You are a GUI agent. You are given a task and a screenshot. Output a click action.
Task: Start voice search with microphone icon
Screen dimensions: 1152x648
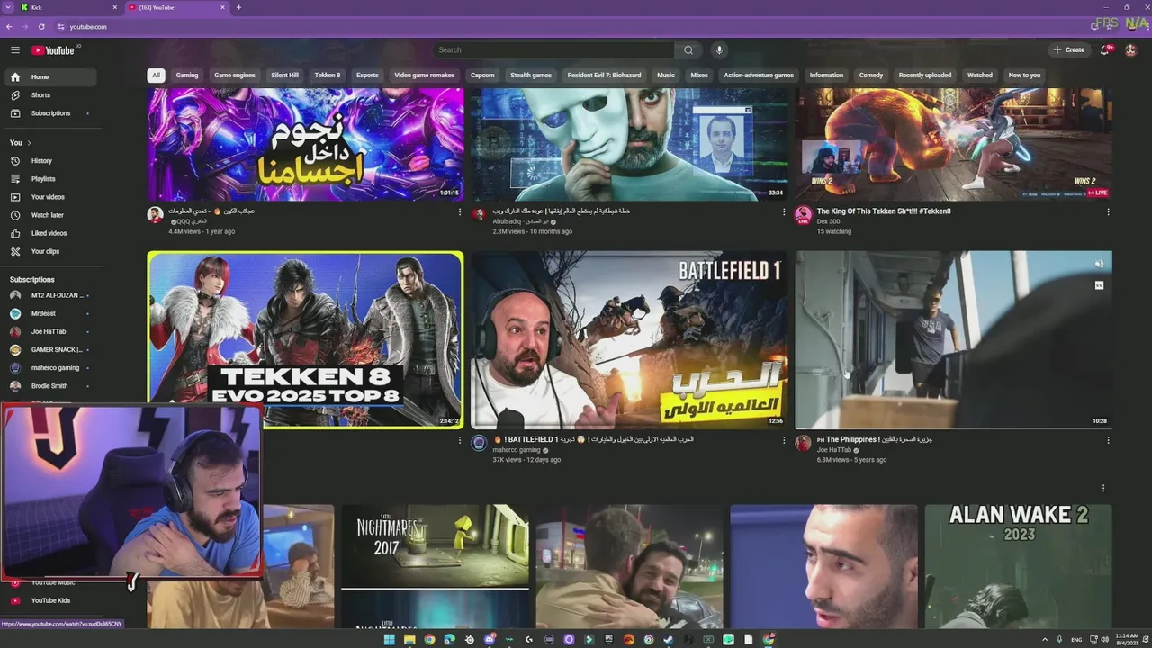click(718, 50)
